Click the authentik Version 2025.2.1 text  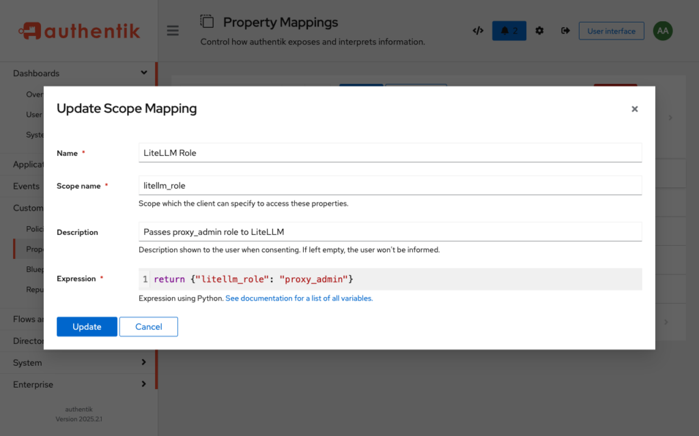pyautogui.click(x=79, y=414)
